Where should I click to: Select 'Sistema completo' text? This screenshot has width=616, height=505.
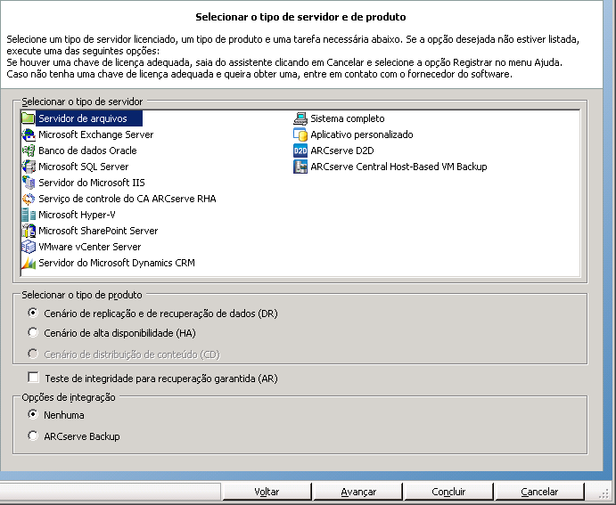pyautogui.click(x=348, y=118)
